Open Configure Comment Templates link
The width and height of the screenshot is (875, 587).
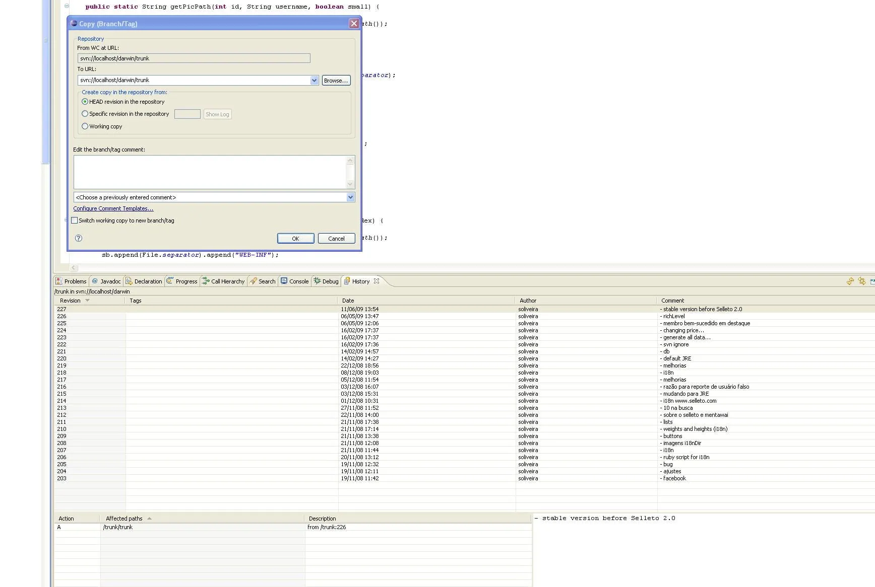click(113, 208)
